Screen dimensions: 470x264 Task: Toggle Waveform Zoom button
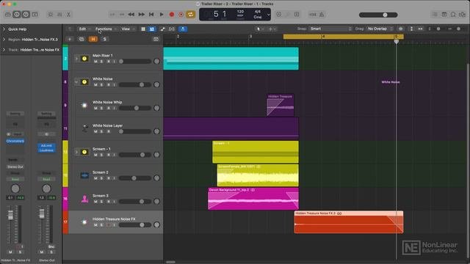click(x=401, y=29)
